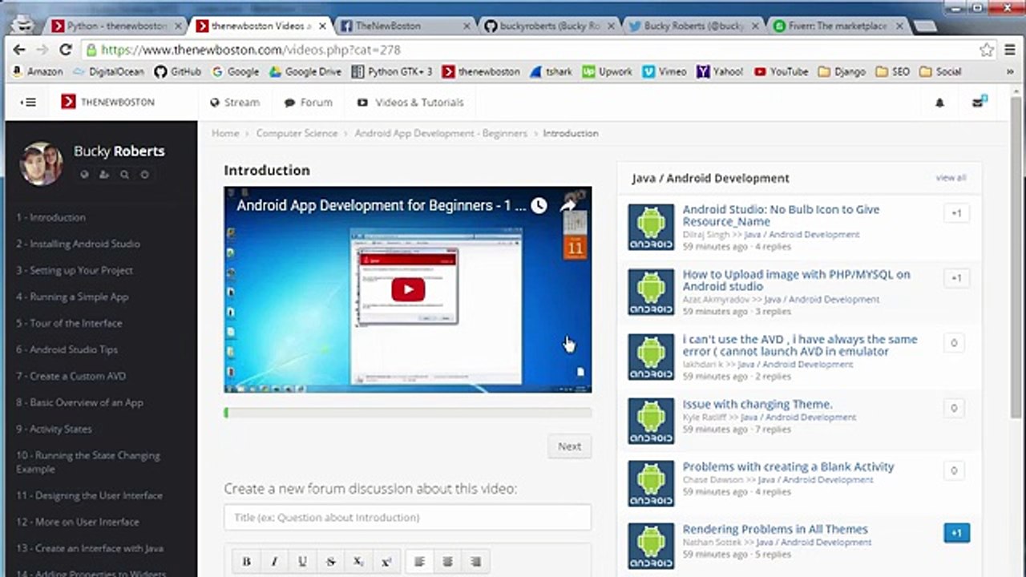The image size is (1026, 577).
Task: Open the messages envelope icon
Action: point(979,102)
